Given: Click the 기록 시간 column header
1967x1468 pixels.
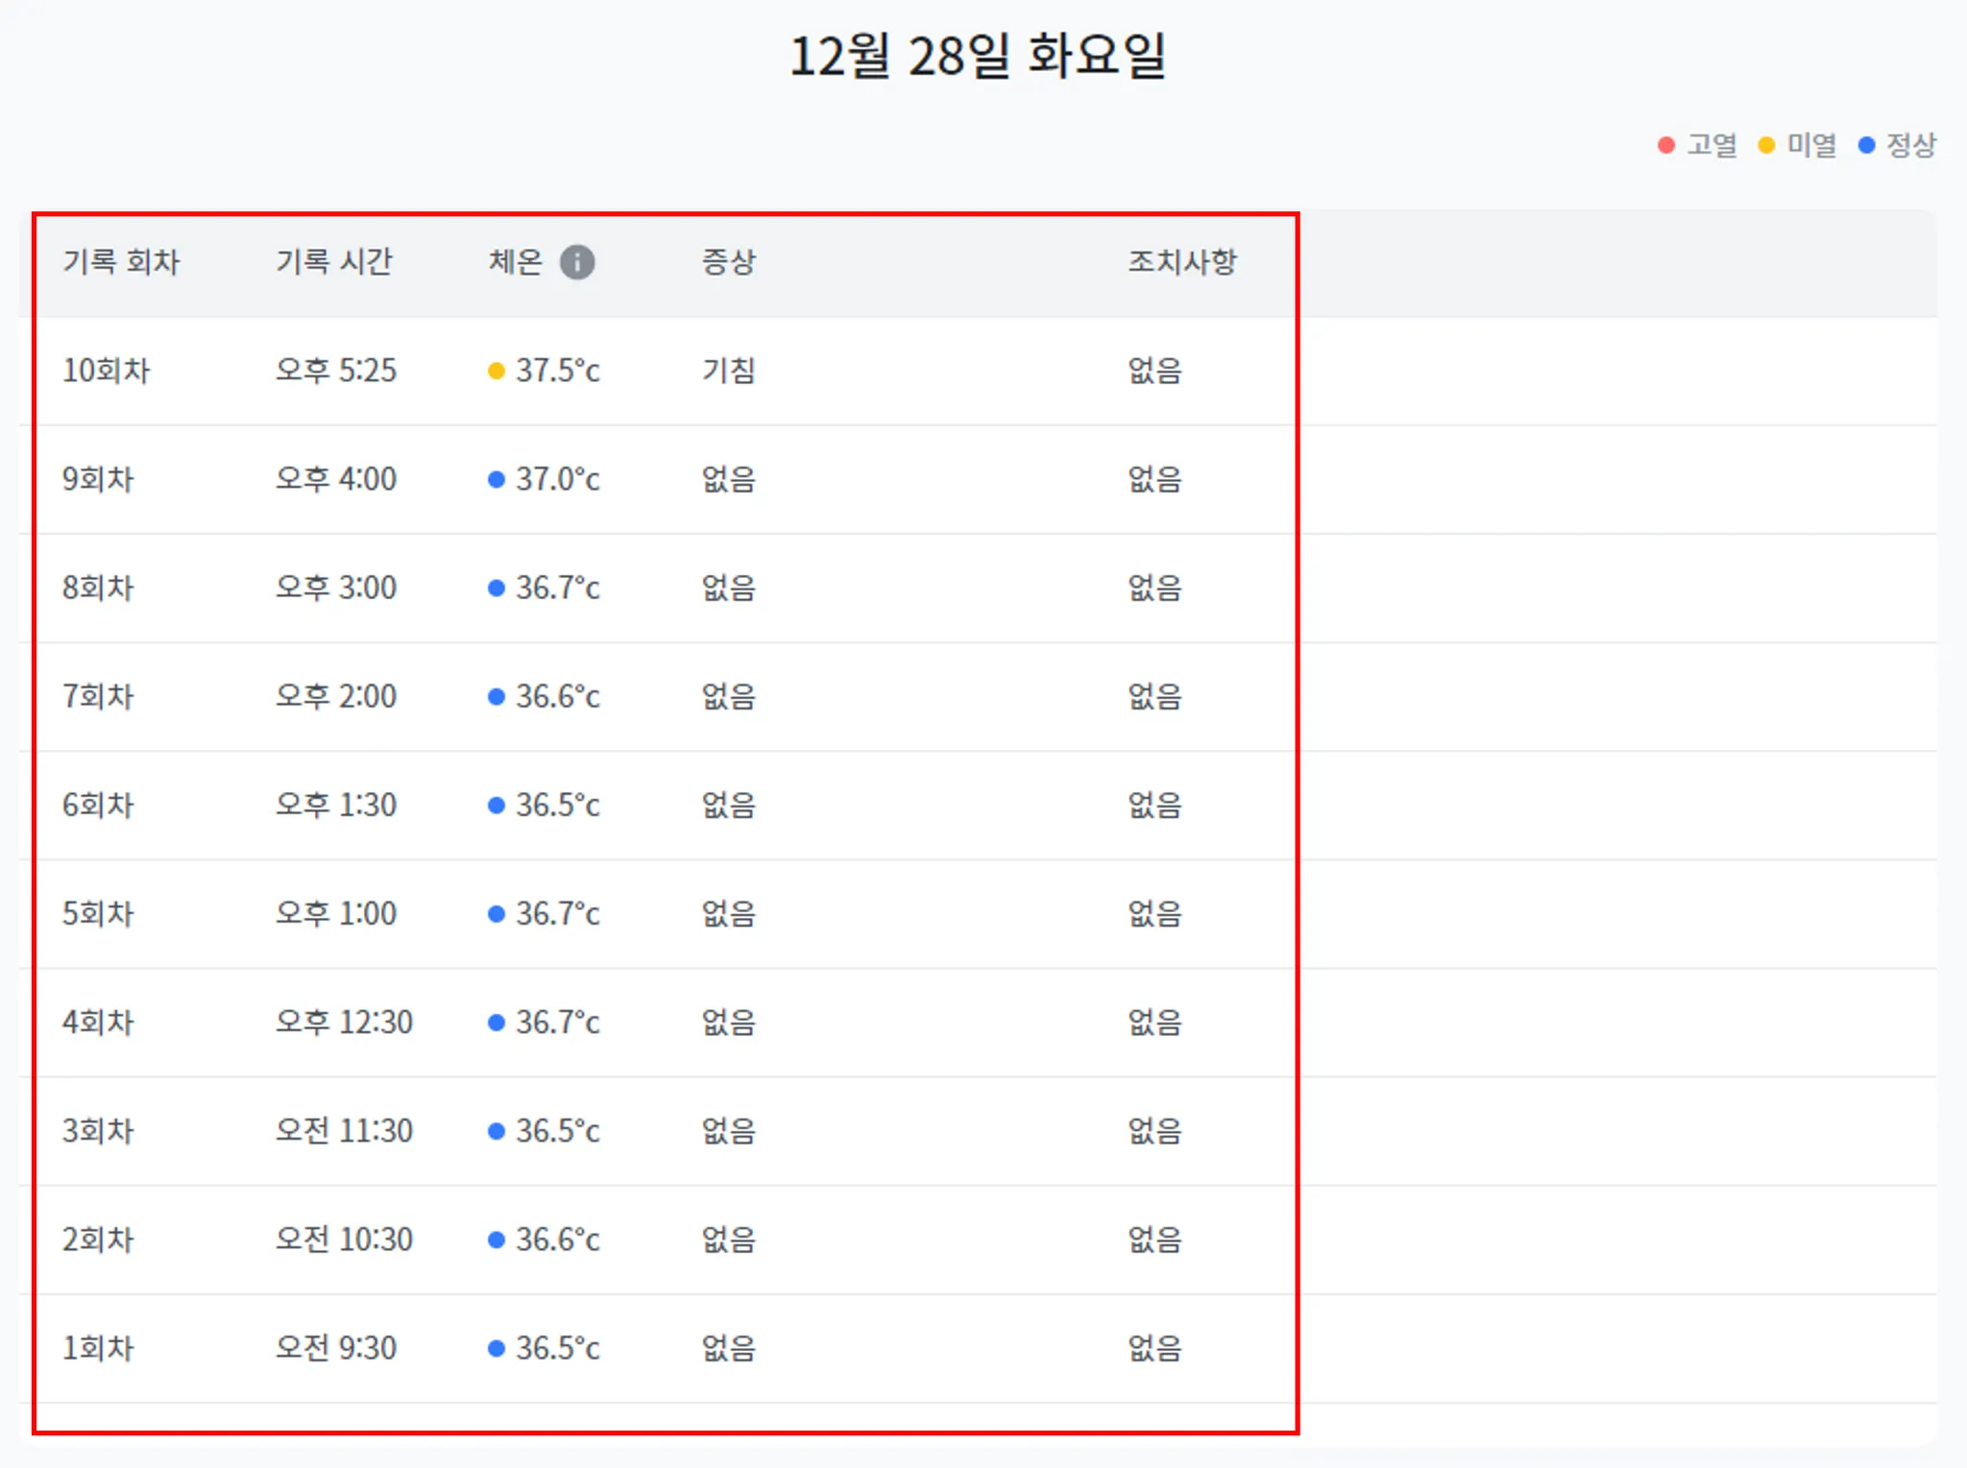Looking at the screenshot, I should 334,262.
